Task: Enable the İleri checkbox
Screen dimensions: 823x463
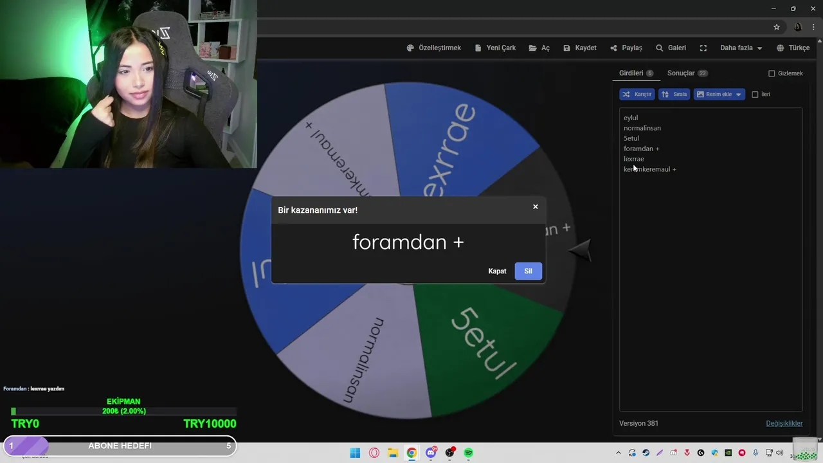Action: [755, 95]
